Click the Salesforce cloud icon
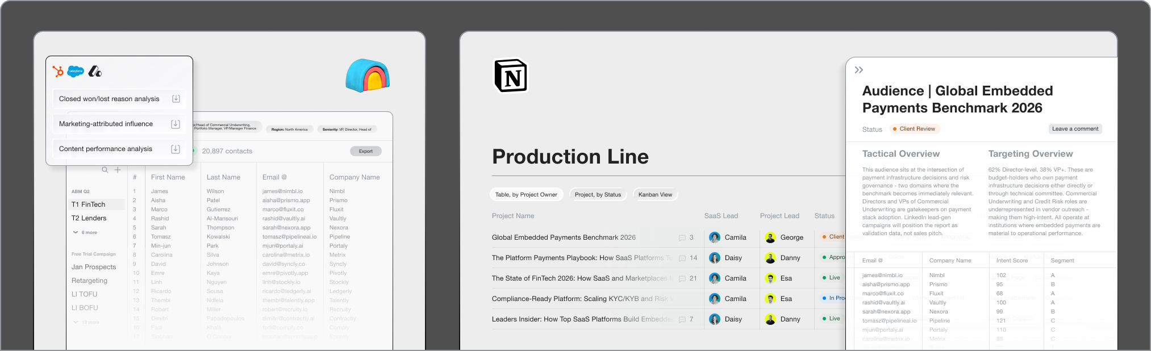This screenshot has width=1151, height=351. [x=76, y=72]
